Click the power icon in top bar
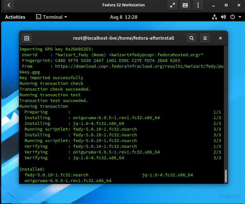This screenshot has width=245, height=204. pyautogui.click(x=233, y=17)
